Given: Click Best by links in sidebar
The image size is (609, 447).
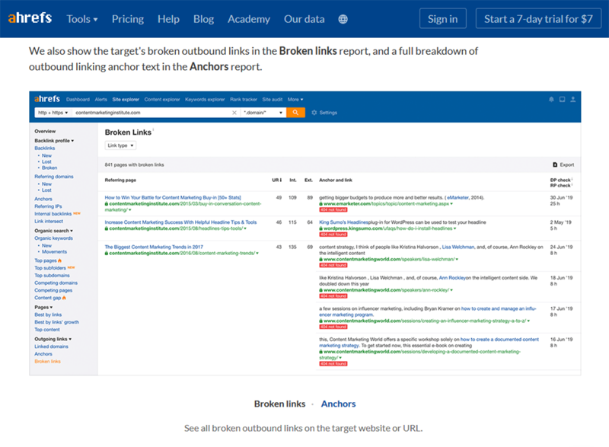Looking at the screenshot, I should (x=48, y=315).
